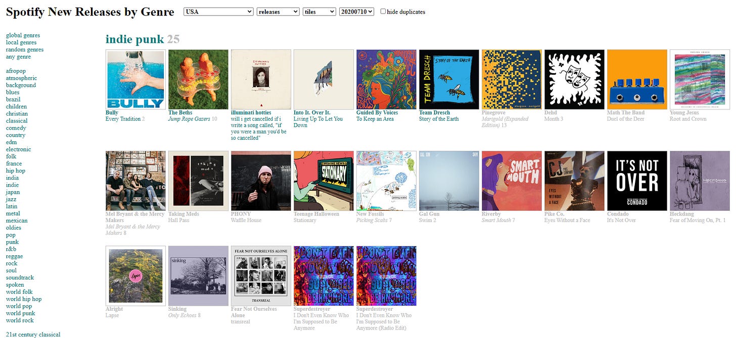736x338 pixels.
Task: Open the 20200710 date dropdown
Action: pyautogui.click(x=357, y=12)
